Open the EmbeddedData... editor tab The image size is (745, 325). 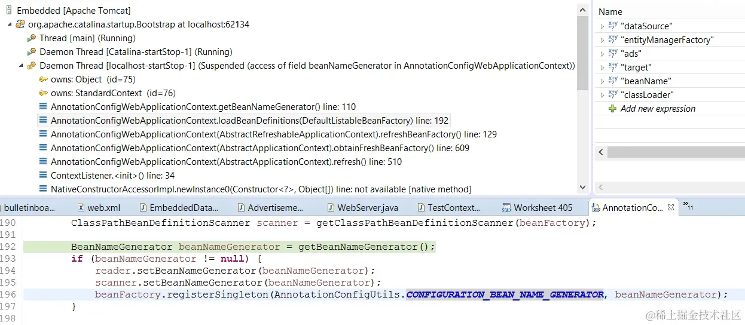click(179, 208)
